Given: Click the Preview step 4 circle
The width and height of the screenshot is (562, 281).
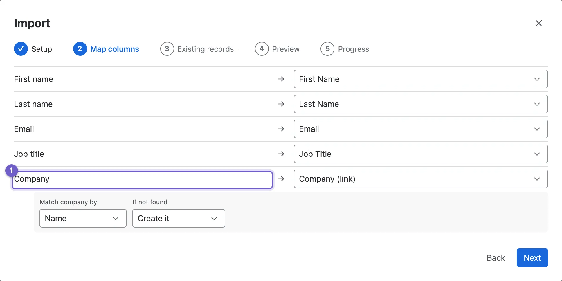Looking at the screenshot, I should 262,49.
